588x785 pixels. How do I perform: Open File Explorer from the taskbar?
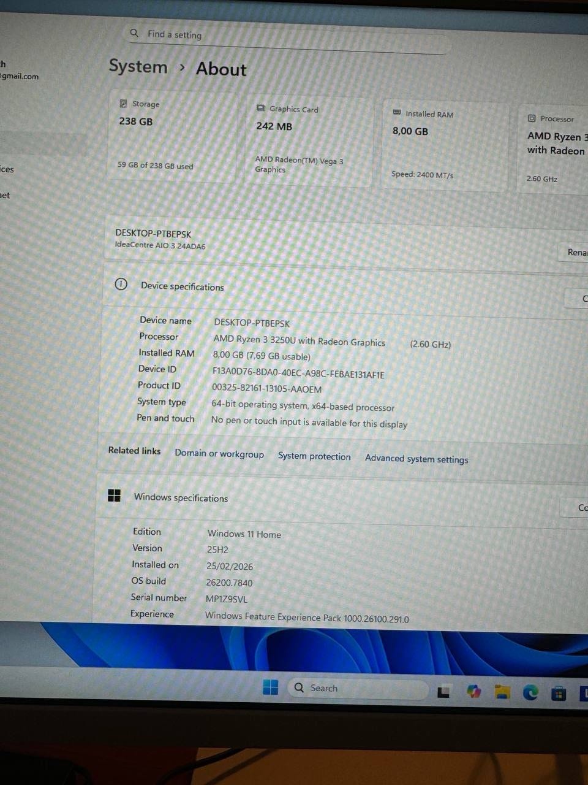(502, 692)
